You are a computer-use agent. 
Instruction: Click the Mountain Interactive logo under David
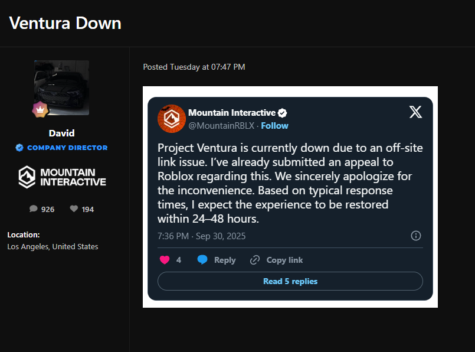click(61, 177)
